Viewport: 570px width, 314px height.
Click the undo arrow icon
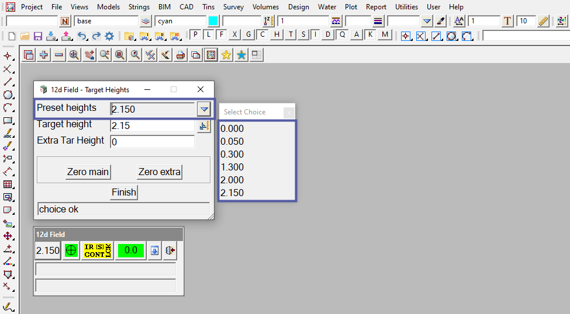[82, 36]
